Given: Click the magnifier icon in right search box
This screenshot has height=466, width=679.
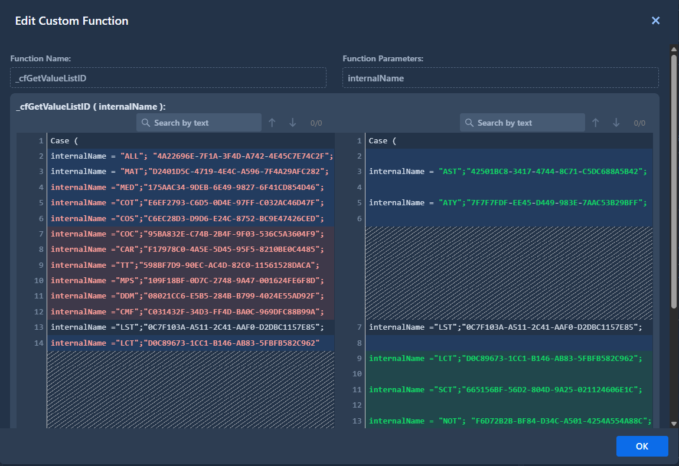Looking at the screenshot, I should (469, 123).
